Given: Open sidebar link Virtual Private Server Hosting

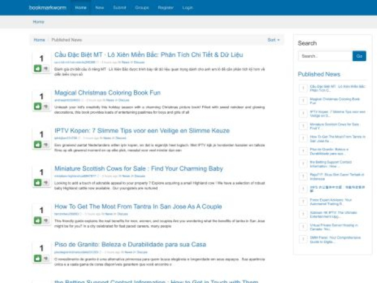Looking at the screenshot, I should pos(334,227).
